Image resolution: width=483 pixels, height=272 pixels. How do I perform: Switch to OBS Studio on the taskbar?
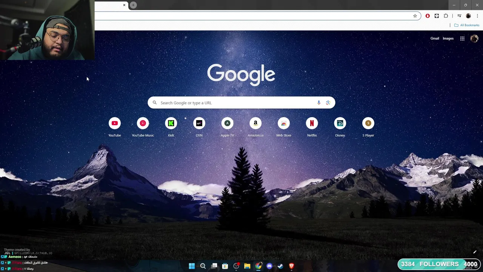point(236,266)
